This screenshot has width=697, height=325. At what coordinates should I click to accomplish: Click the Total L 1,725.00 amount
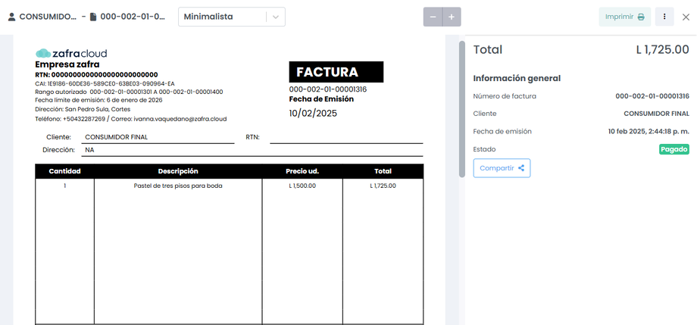[x=662, y=50]
